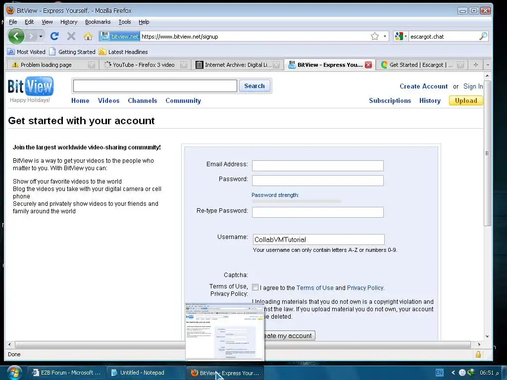Go back with the green back arrow

pyautogui.click(x=16, y=36)
